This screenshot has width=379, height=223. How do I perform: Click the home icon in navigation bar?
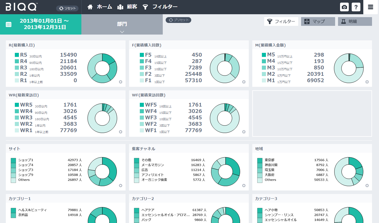(x=90, y=7)
